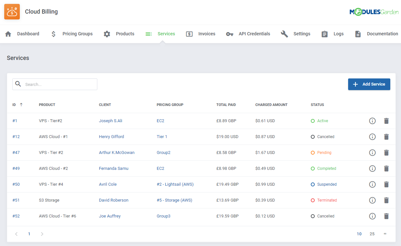The image size is (401, 246).
Task: Click the Services list icon
Action: click(149, 34)
